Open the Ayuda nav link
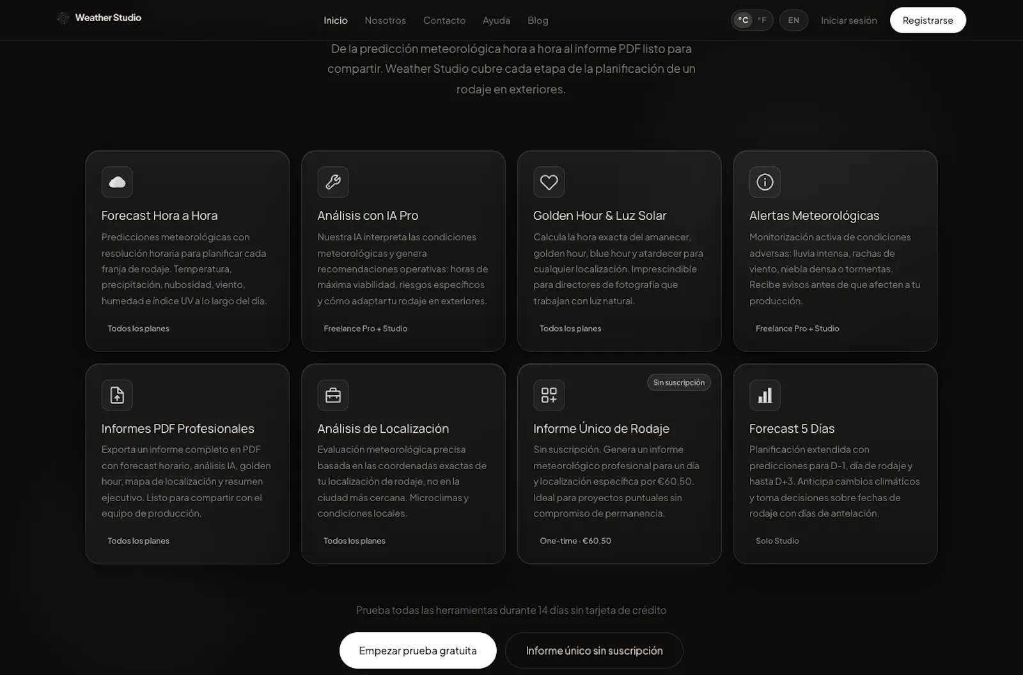1023x675 pixels. [496, 20]
